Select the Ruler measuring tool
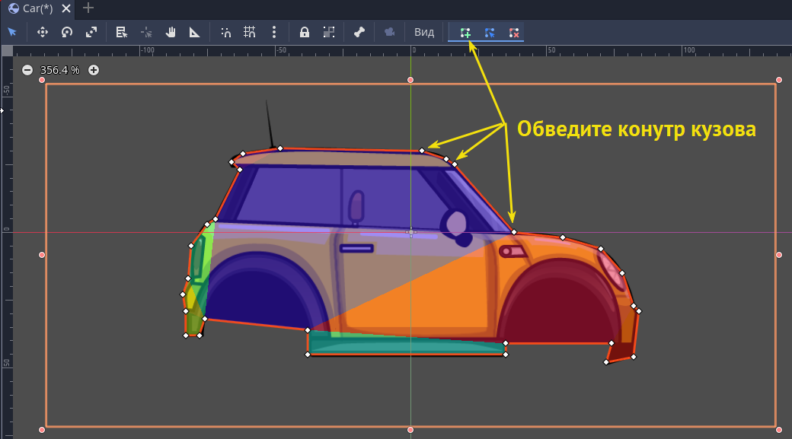This screenshot has height=439, width=792. (195, 32)
